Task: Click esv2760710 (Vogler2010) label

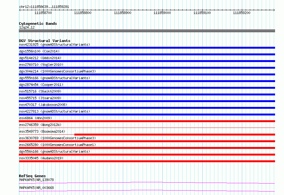Action: (x=41, y=65)
